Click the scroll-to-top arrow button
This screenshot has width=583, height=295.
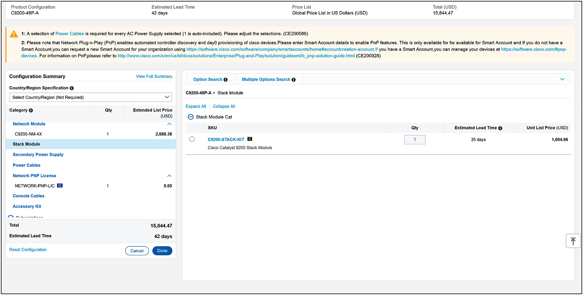pos(573,241)
